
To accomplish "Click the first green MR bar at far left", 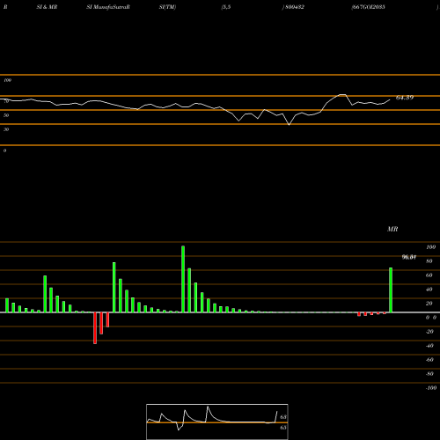I will click(7, 305).
